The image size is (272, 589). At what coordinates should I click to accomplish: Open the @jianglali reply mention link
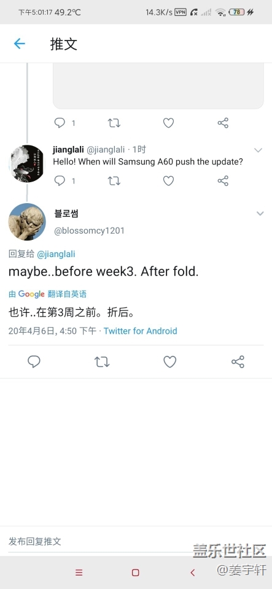56,254
